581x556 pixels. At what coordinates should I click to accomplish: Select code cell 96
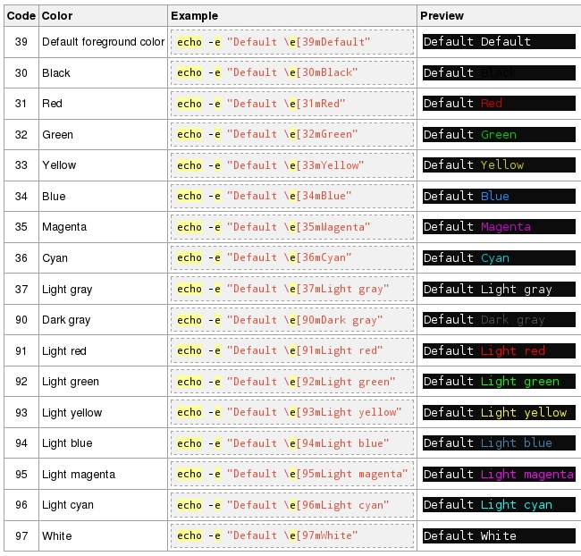(x=21, y=505)
